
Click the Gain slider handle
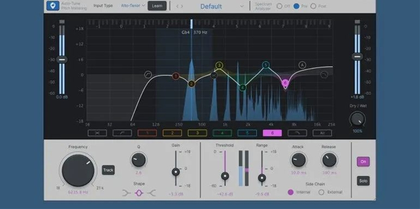(x=176, y=172)
